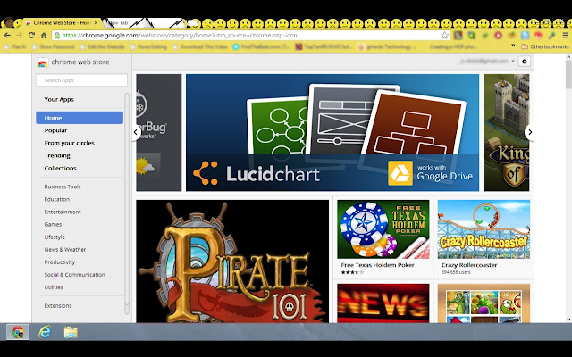Screen dimensions: 572x357
Task: Click the Edit this Website bookmark
Action: [103, 46]
